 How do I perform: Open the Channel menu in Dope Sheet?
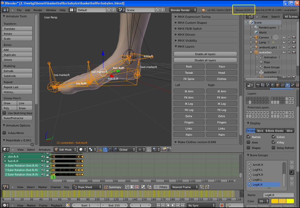pyautogui.click(x=55, y=187)
